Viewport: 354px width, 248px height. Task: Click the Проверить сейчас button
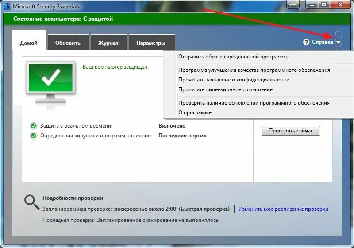tap(291, 131)
